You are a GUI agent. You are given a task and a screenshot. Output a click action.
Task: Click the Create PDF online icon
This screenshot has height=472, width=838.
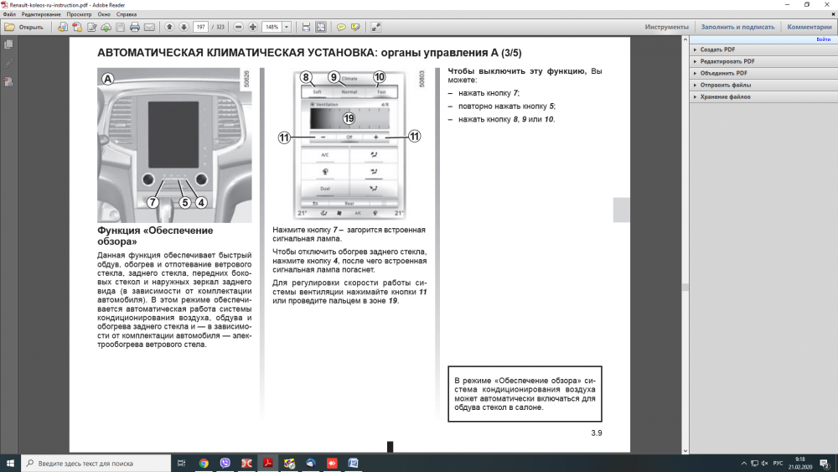coord(77,27)
